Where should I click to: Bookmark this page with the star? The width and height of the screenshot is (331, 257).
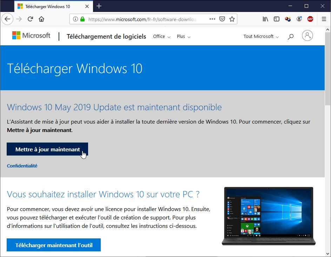pyautogui.click(x=232, y=19)
